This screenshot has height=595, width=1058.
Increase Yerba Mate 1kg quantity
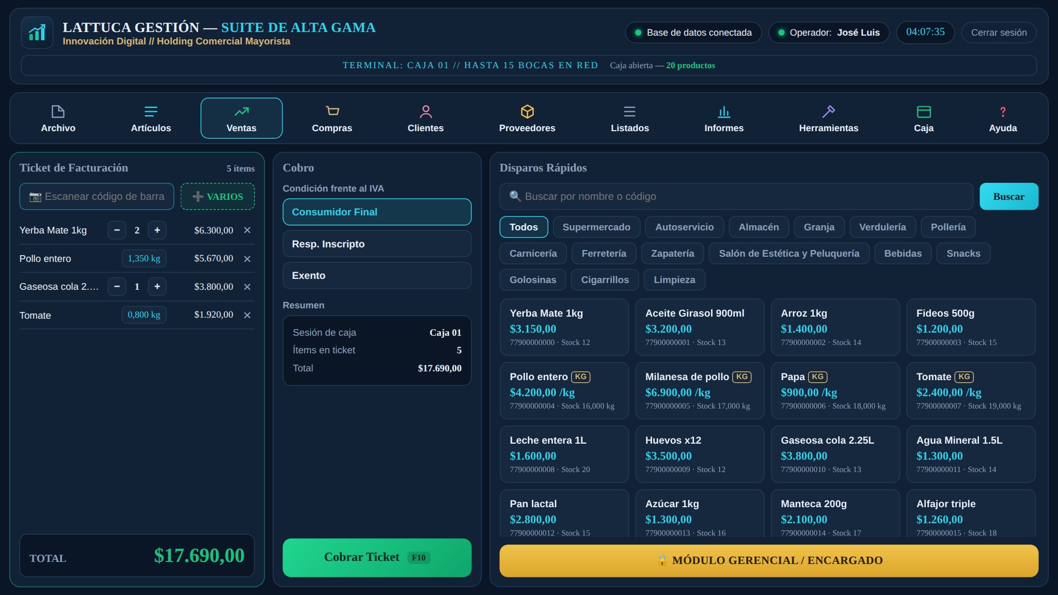(x=157, y=230)
